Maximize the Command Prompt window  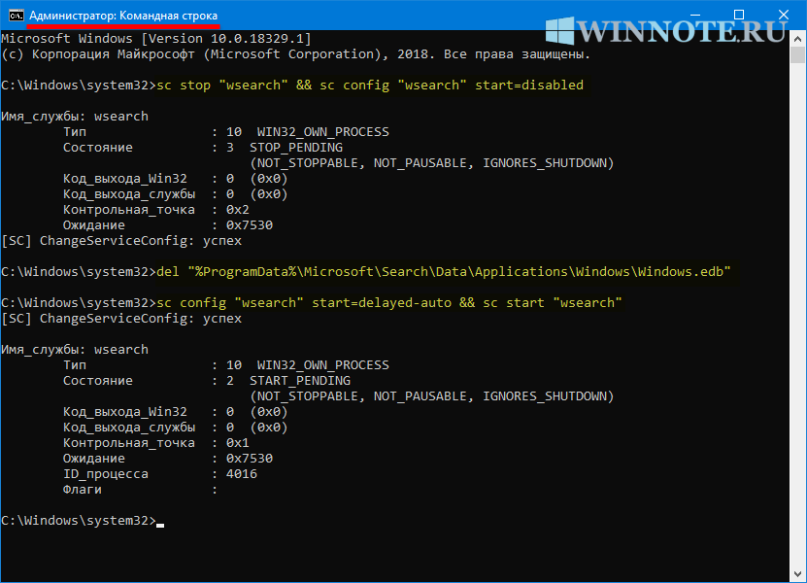[738, 15]
